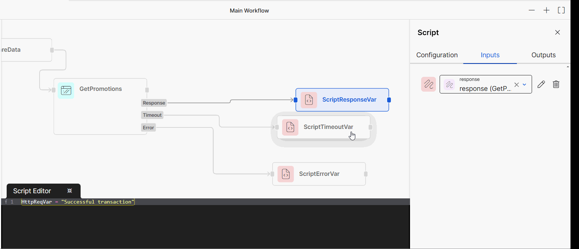Image resolution: width=579 pixels, height=249 pixels.
Task: Select the Inputs tab
Action: (x=490, y=55)
